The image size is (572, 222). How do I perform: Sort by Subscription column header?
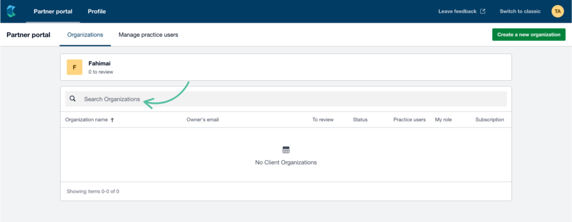489,119
